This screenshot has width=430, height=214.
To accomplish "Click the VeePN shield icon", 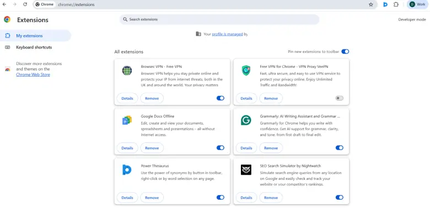I will tap(246, 71).
